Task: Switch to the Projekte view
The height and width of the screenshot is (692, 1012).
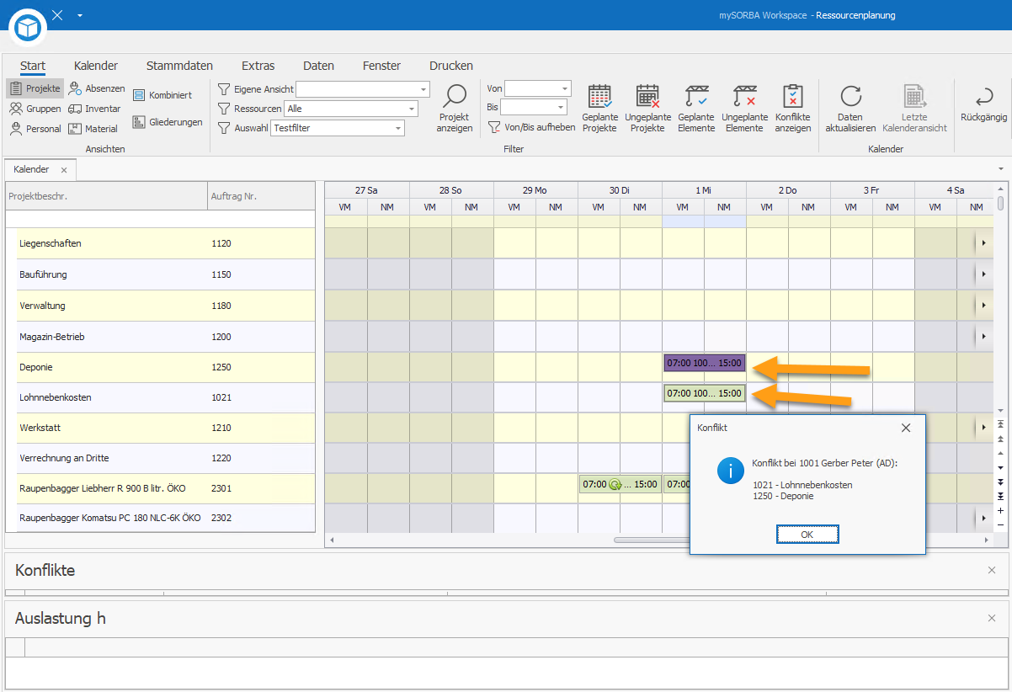Action: point(35,88)
